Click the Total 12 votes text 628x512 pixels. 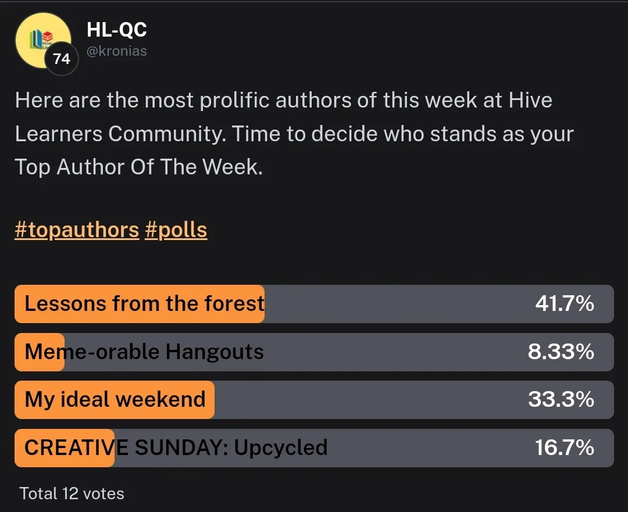pyautogui.click(x=72, y=494)
